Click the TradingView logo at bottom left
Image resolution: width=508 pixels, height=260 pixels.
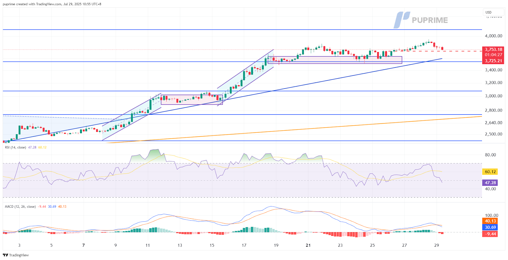click(x=16, y=255)
